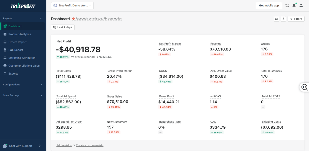Click the Avg. Order Value label
309x151 pixels.
pos(221,71)
